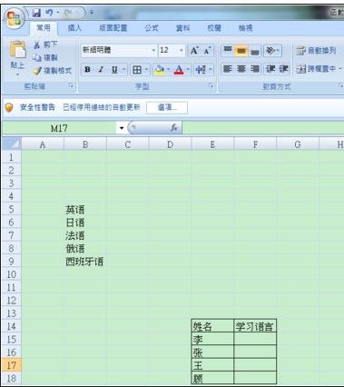Screen dimensions: 344x387
Task: Open text orientation options
Action: coord(272,51)
